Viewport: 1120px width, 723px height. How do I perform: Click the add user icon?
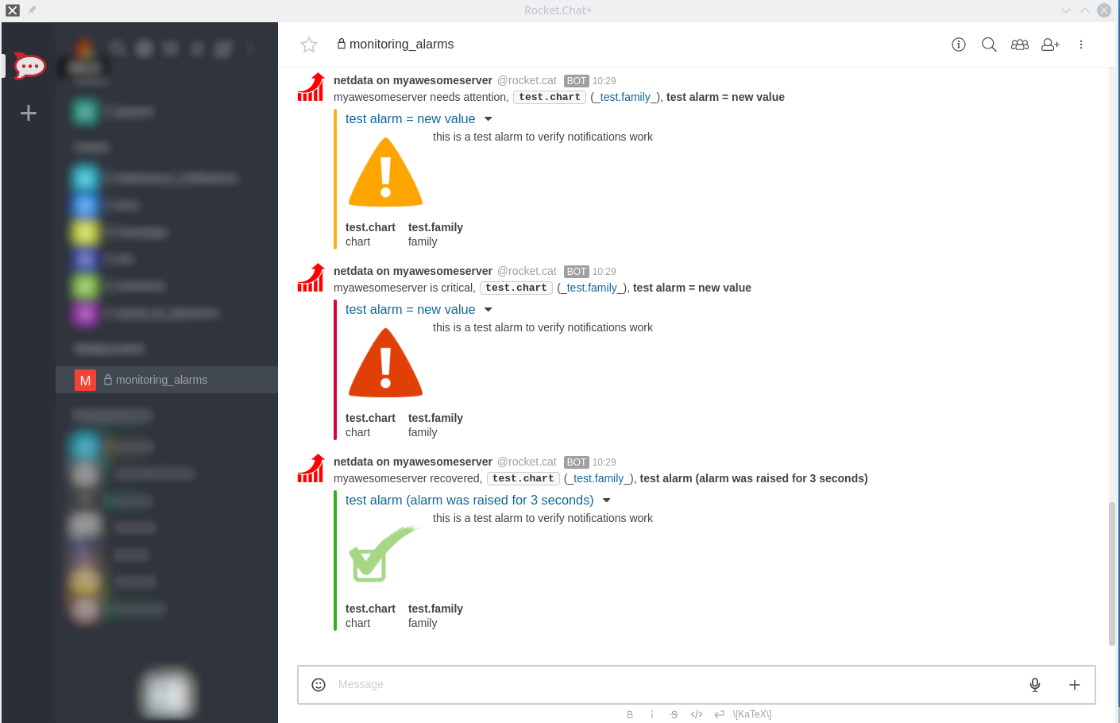click(1050, 44)
